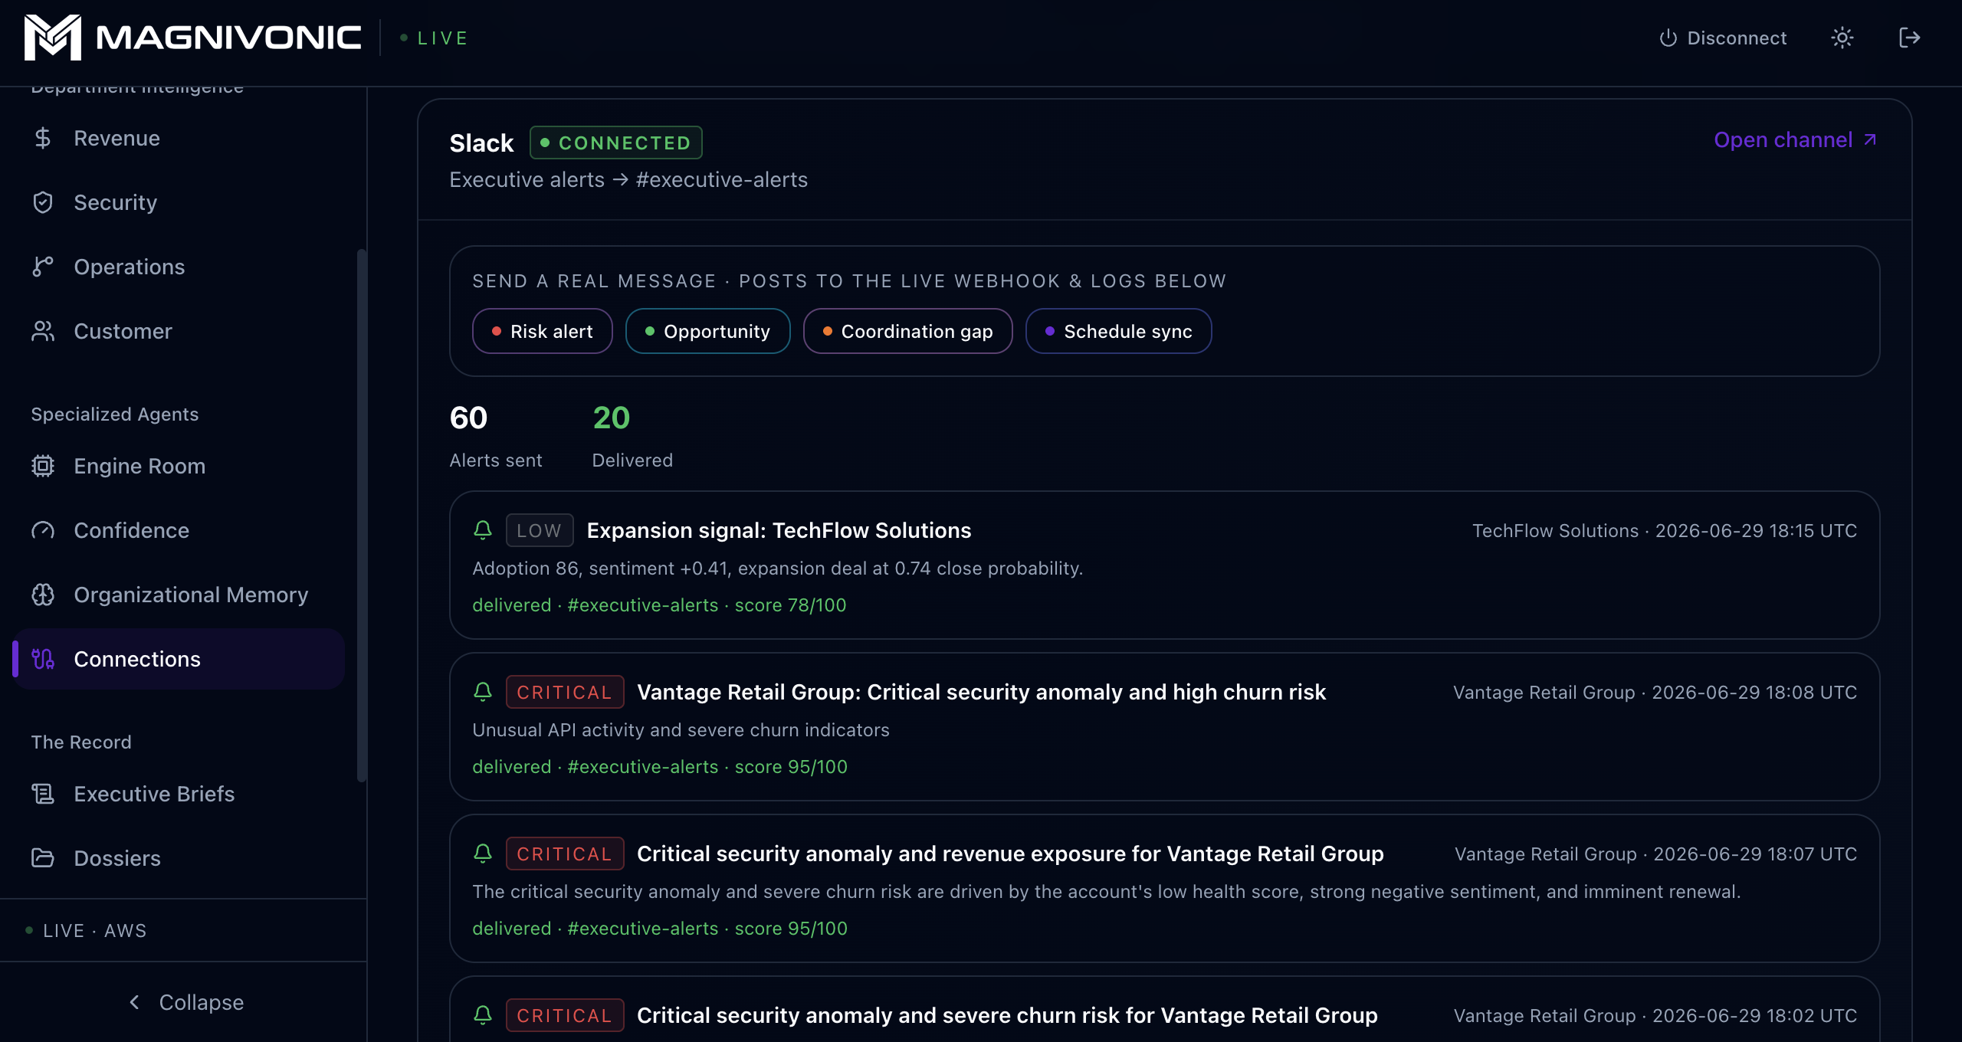The height and width of the screenshot is (1042, 1962).
Task: Click the theme toggle sun icon
Action: tap(1842, 38)
